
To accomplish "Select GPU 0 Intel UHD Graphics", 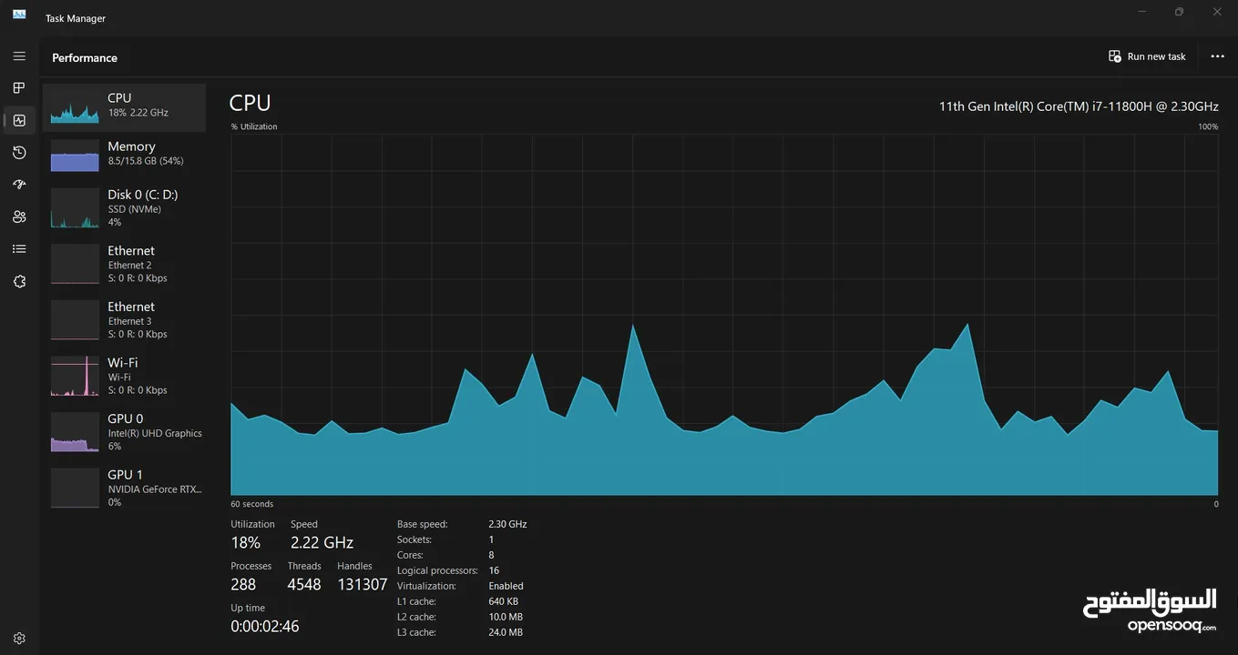I will tap(124, 432).
